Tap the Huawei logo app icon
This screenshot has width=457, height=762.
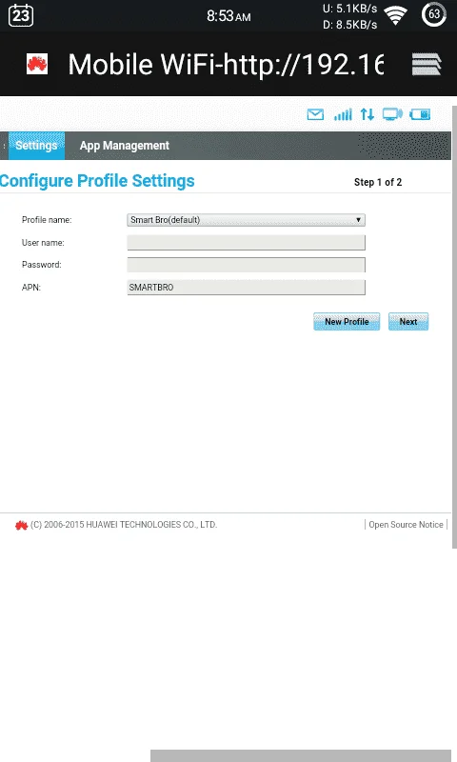tap(37, 64)
